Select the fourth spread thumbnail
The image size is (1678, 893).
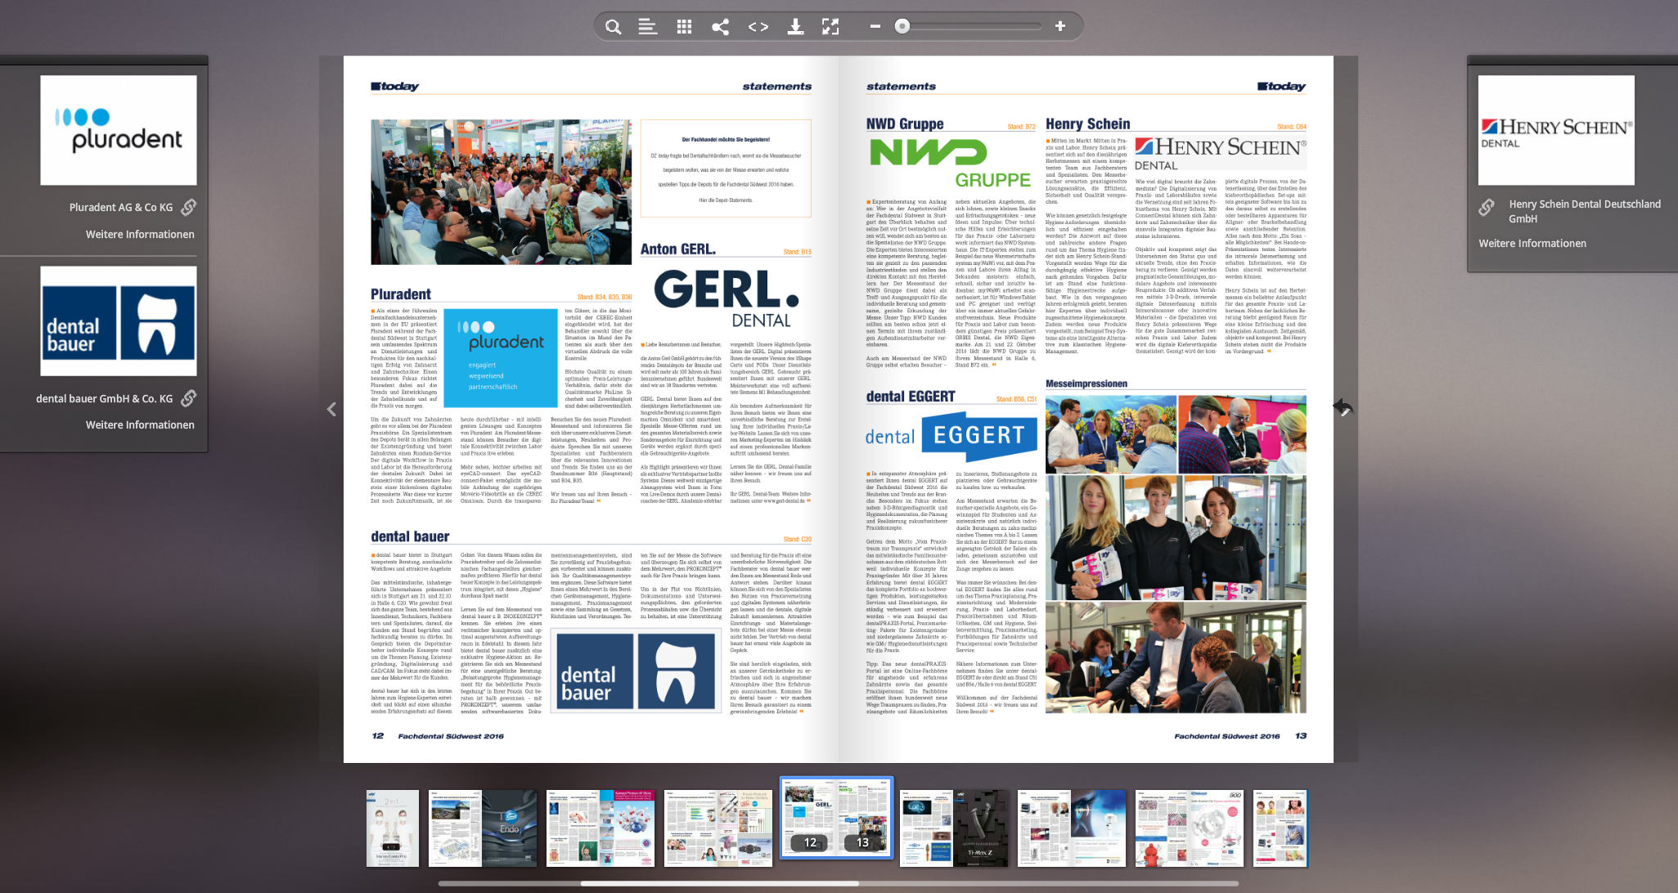(x=718, y=828)
